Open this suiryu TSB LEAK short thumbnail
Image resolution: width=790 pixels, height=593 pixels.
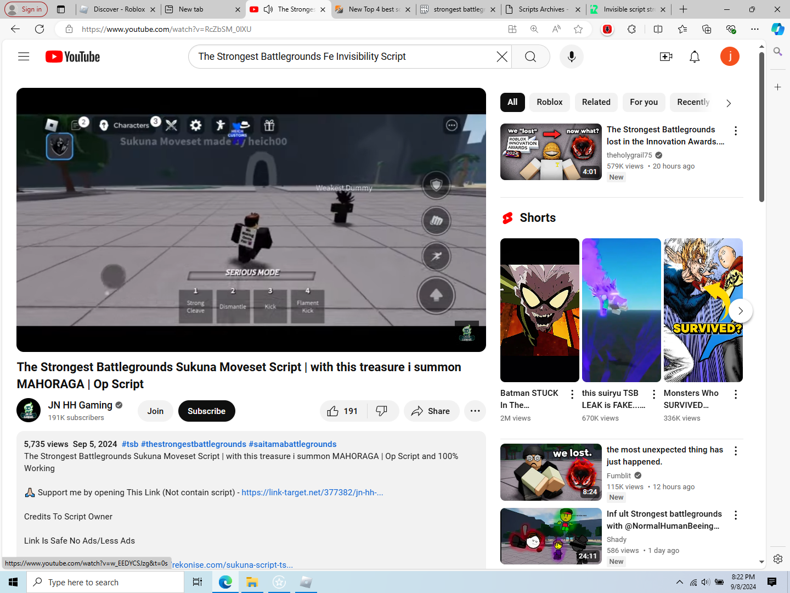click(x=622, y=310)
